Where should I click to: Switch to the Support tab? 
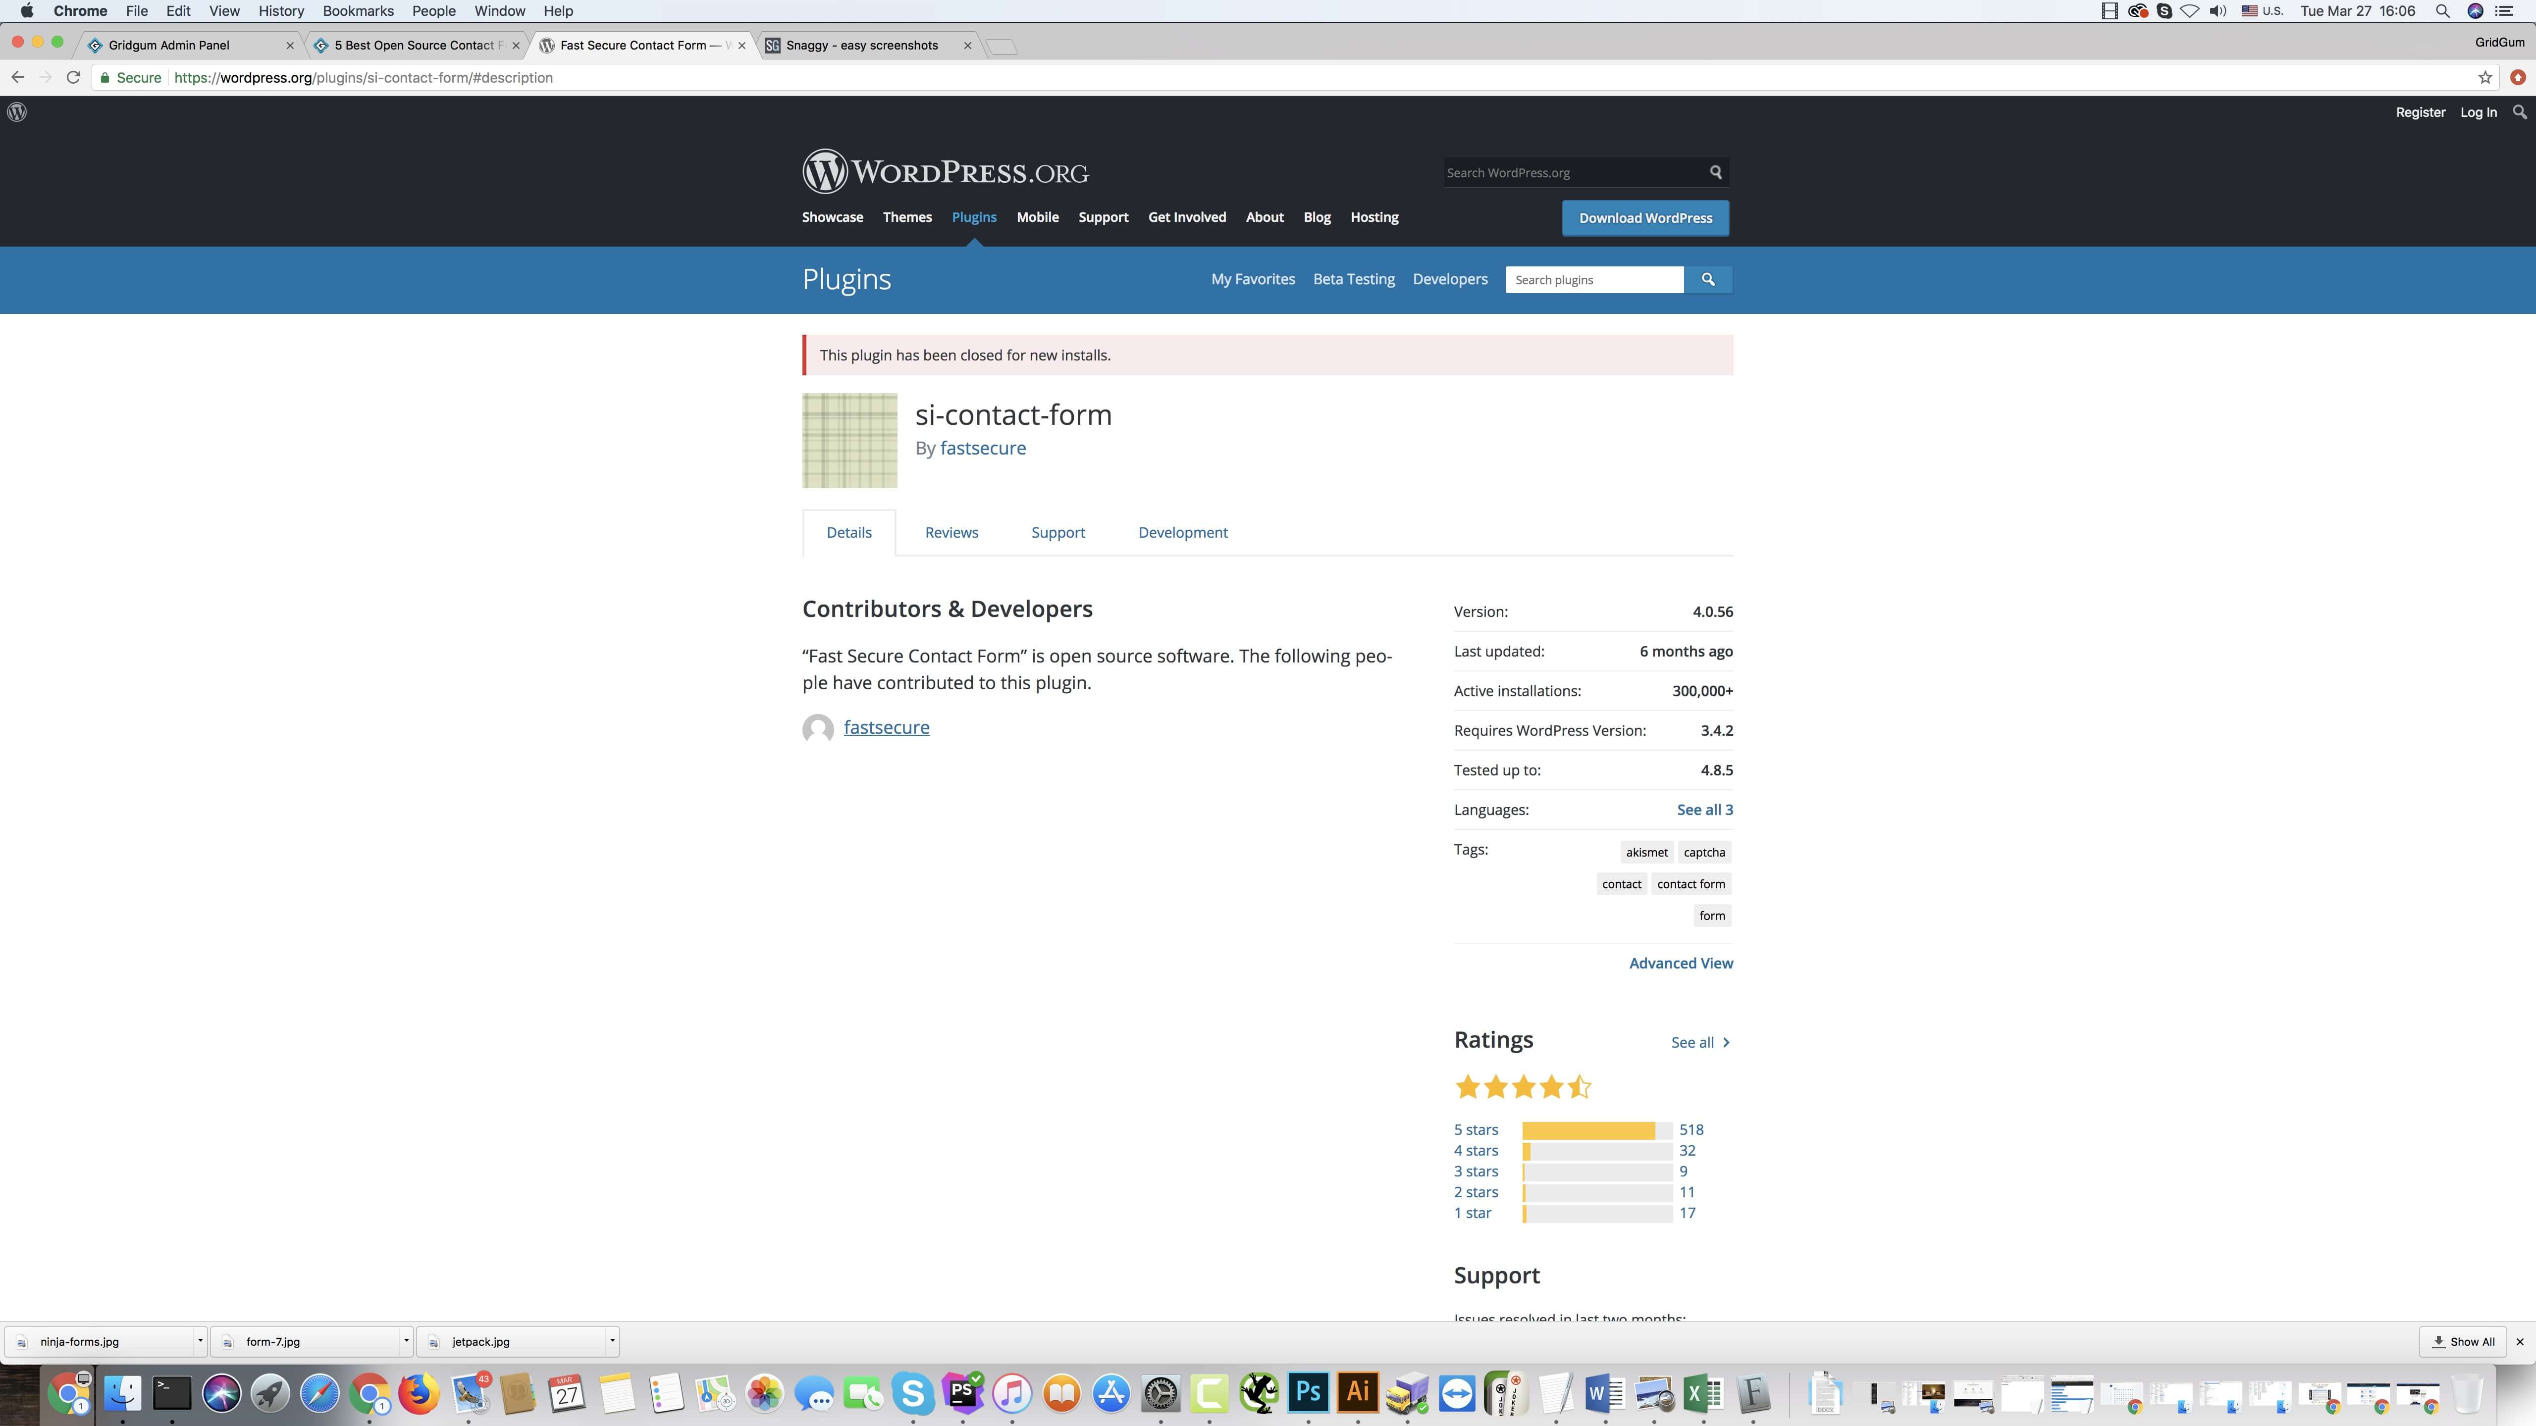click(1057, 532)
